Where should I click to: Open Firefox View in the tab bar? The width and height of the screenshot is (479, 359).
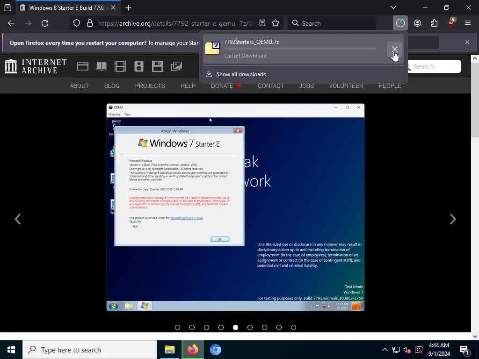coord(7,7)
